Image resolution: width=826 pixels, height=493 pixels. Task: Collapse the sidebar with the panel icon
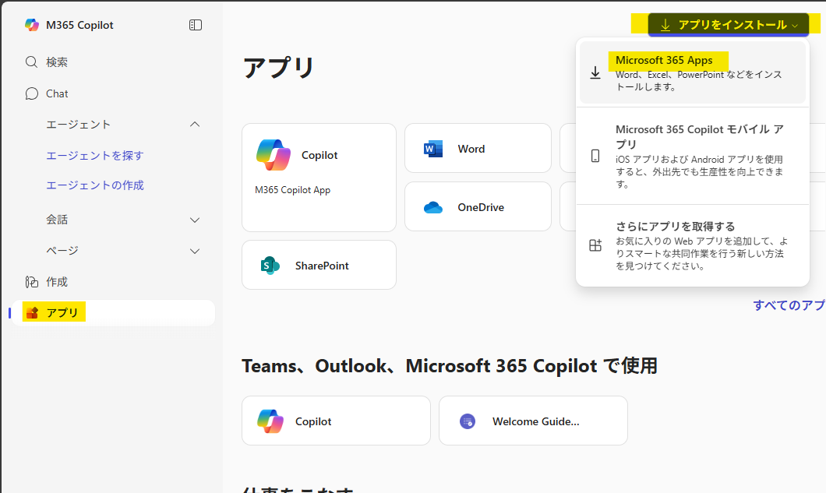coord(196,25)
